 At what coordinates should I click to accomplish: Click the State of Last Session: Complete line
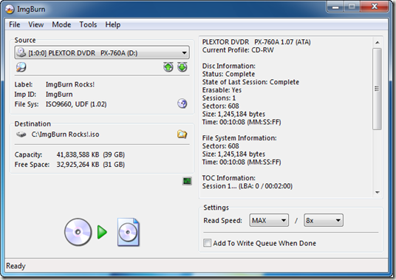click(250, 82)
